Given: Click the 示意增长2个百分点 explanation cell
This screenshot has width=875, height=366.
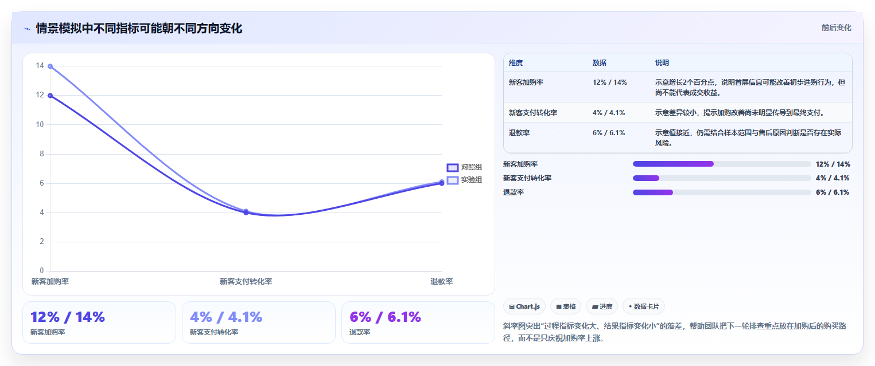Looking at the screenshot, I should (x=750, y=87).
